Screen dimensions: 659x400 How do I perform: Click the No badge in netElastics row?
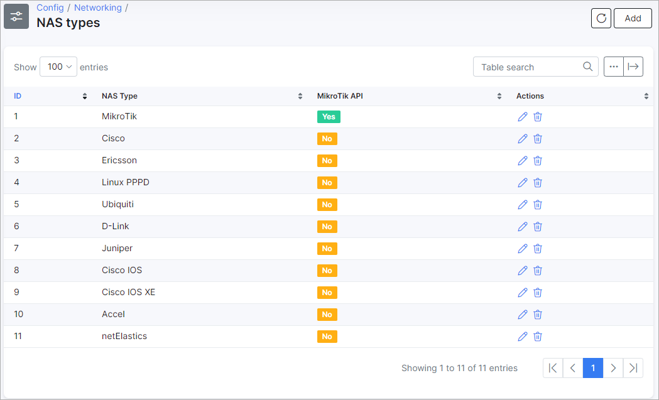[327, 336]
